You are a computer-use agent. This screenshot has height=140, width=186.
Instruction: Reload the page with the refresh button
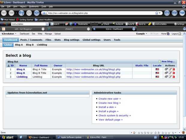[x=22, y=13]
